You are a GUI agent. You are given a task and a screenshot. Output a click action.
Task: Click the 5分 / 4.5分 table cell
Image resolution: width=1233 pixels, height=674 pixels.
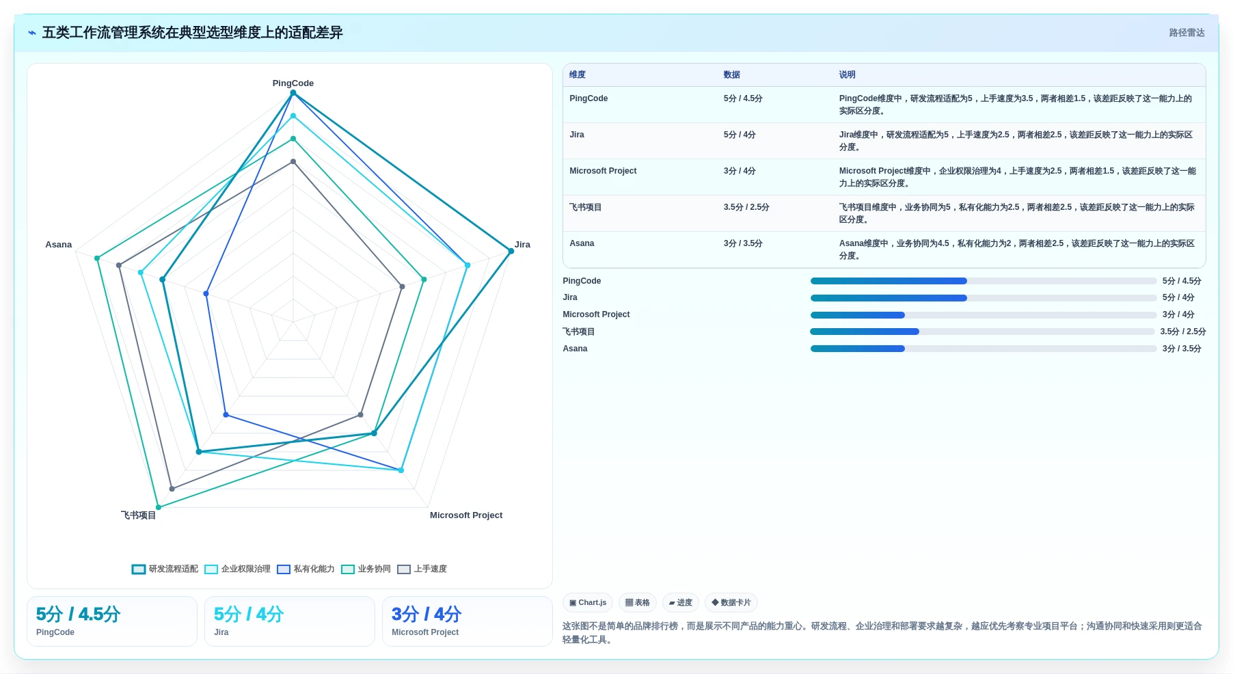tap(743, 98)
